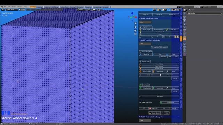The height and width of the screenshot is (125, 223).
Task: Switch to the UV Editing workspace tab
Action: [x=55, y=7]
